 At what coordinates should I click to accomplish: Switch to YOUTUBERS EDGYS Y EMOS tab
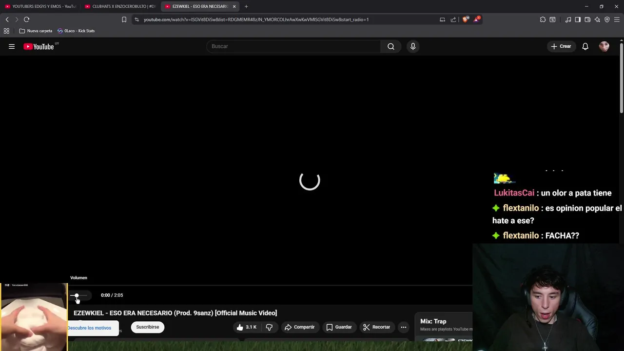(40, 6)
